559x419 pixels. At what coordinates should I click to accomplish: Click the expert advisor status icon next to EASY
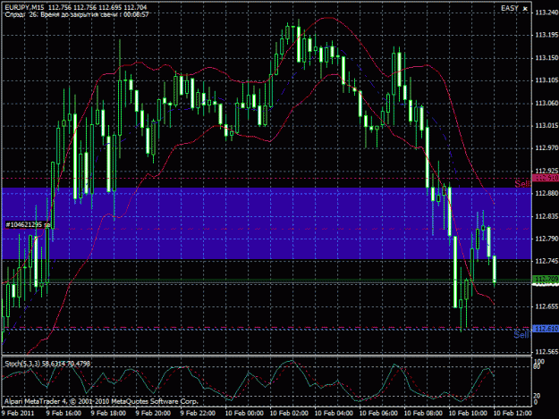click(x=525, y=9)
